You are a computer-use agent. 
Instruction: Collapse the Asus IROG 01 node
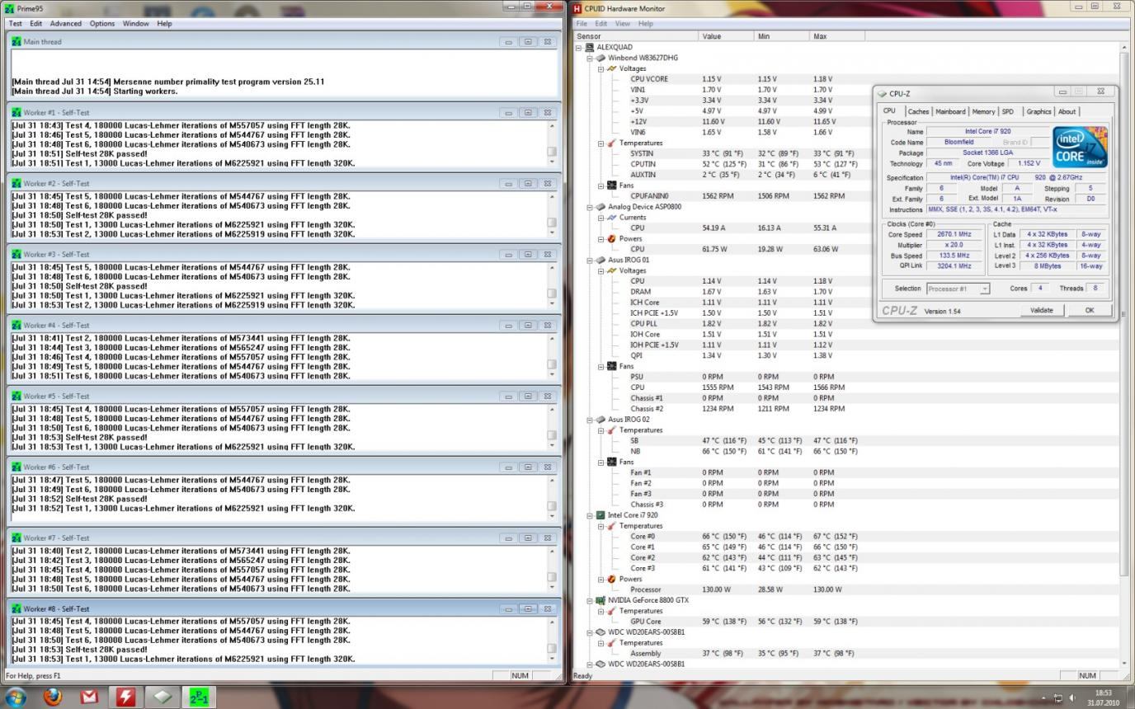coord(590,261)
